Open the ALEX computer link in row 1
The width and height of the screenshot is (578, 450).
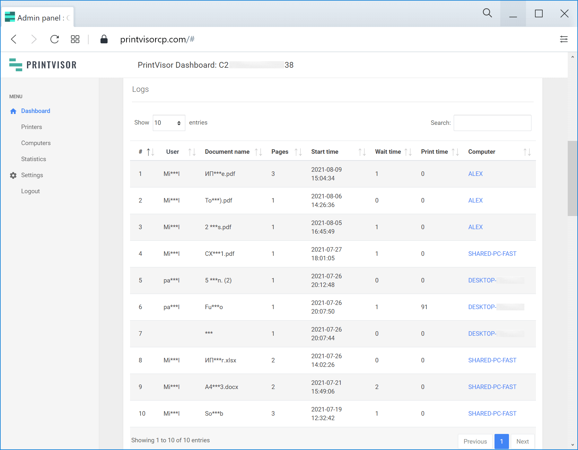tap(475, 174)
